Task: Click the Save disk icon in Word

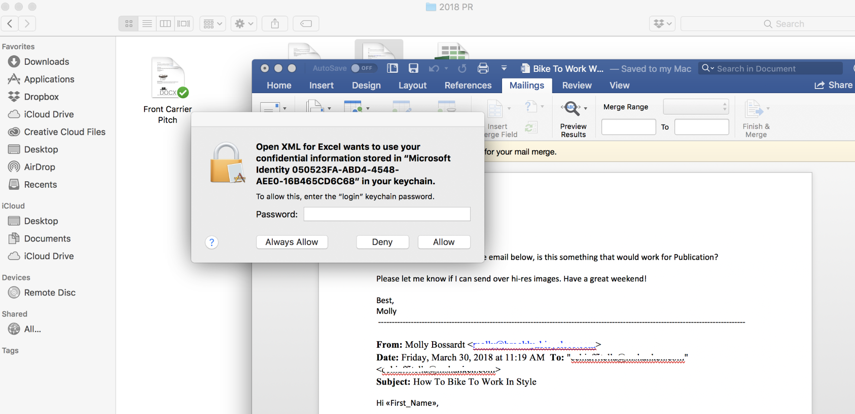Action: (414, 68)
